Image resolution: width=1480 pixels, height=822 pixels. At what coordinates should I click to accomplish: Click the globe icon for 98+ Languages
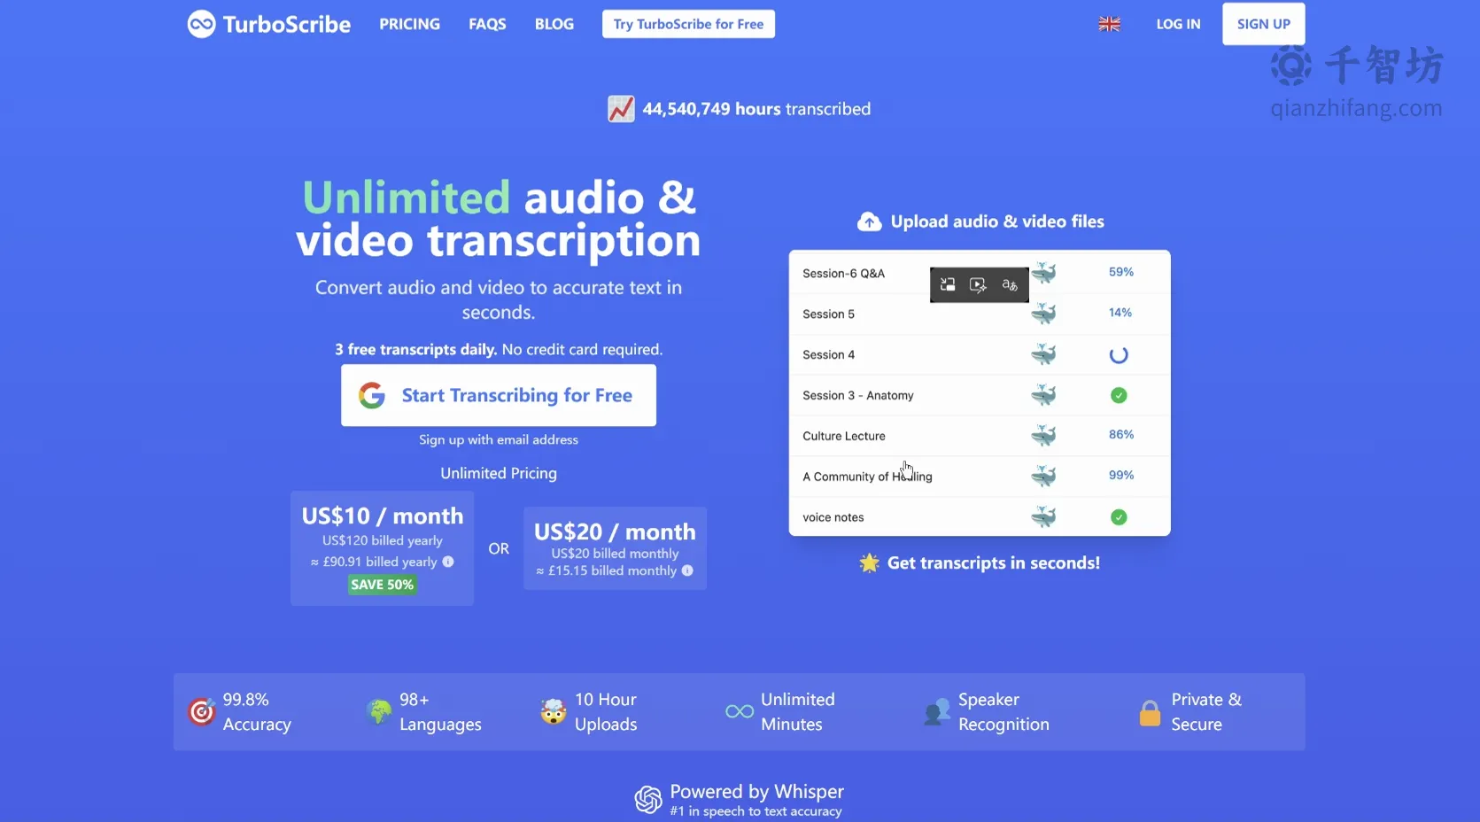click(x=379, y=711)
